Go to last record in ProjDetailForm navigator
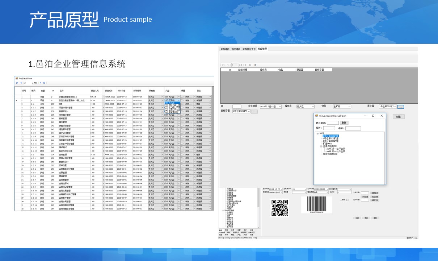This screenshot has width=438, height=261. pyautogui.click(x=44, y=83)
